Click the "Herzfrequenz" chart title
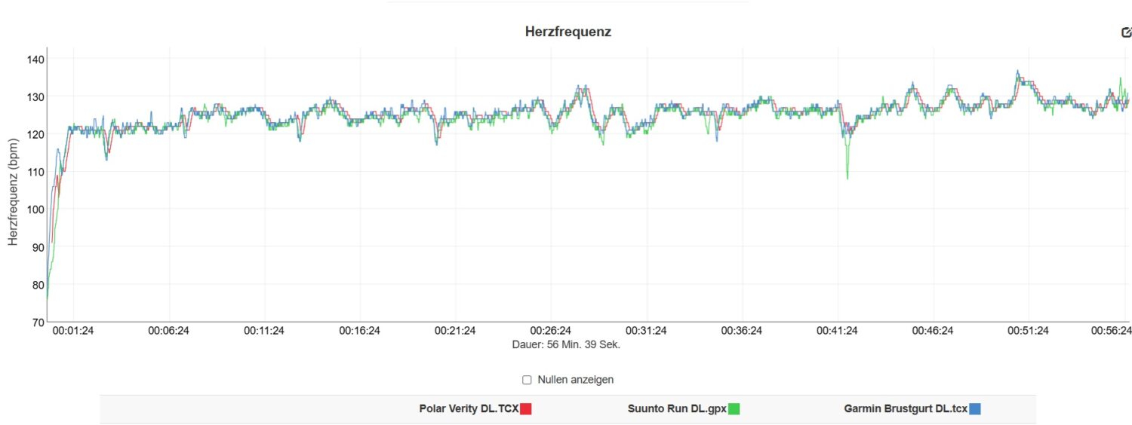The width and height of the screenshot is (1132, 425). (x=568, y=32)
